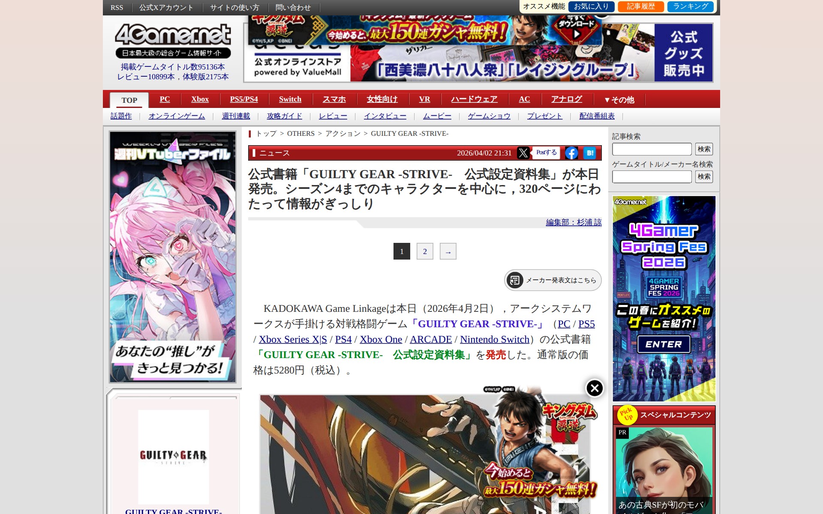Focus the ゲームタイトル/メーカー名検索 input field

coord(652,176)
